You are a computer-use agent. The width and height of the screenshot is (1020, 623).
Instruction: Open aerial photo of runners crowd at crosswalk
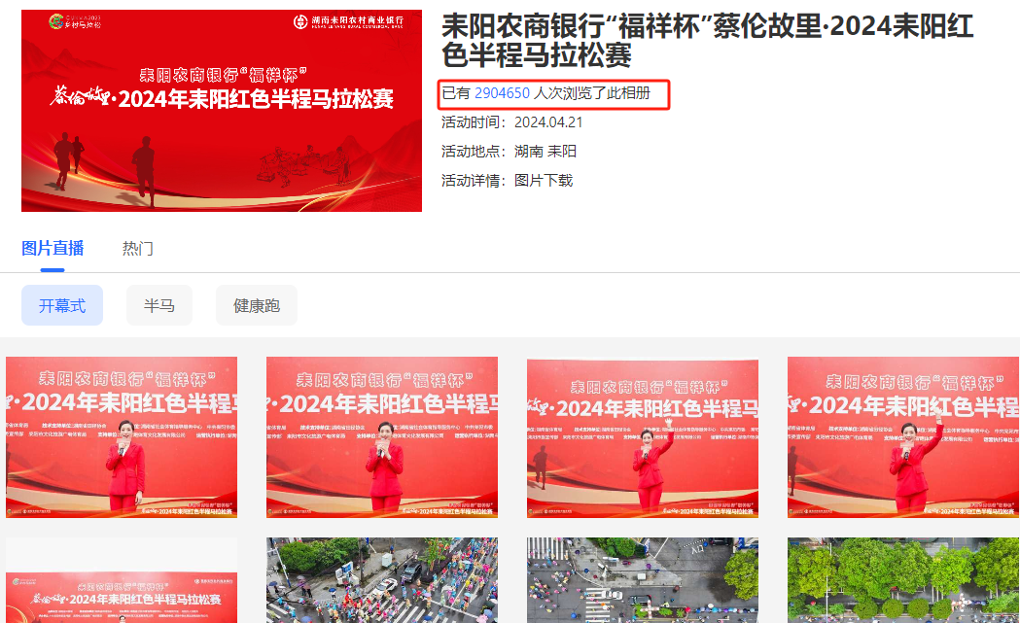pyautogui.click(x=382, y=580)
